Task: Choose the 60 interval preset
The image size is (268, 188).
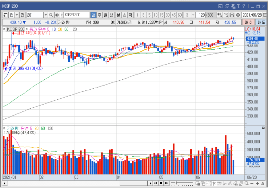Action: (x=180, y=15)
